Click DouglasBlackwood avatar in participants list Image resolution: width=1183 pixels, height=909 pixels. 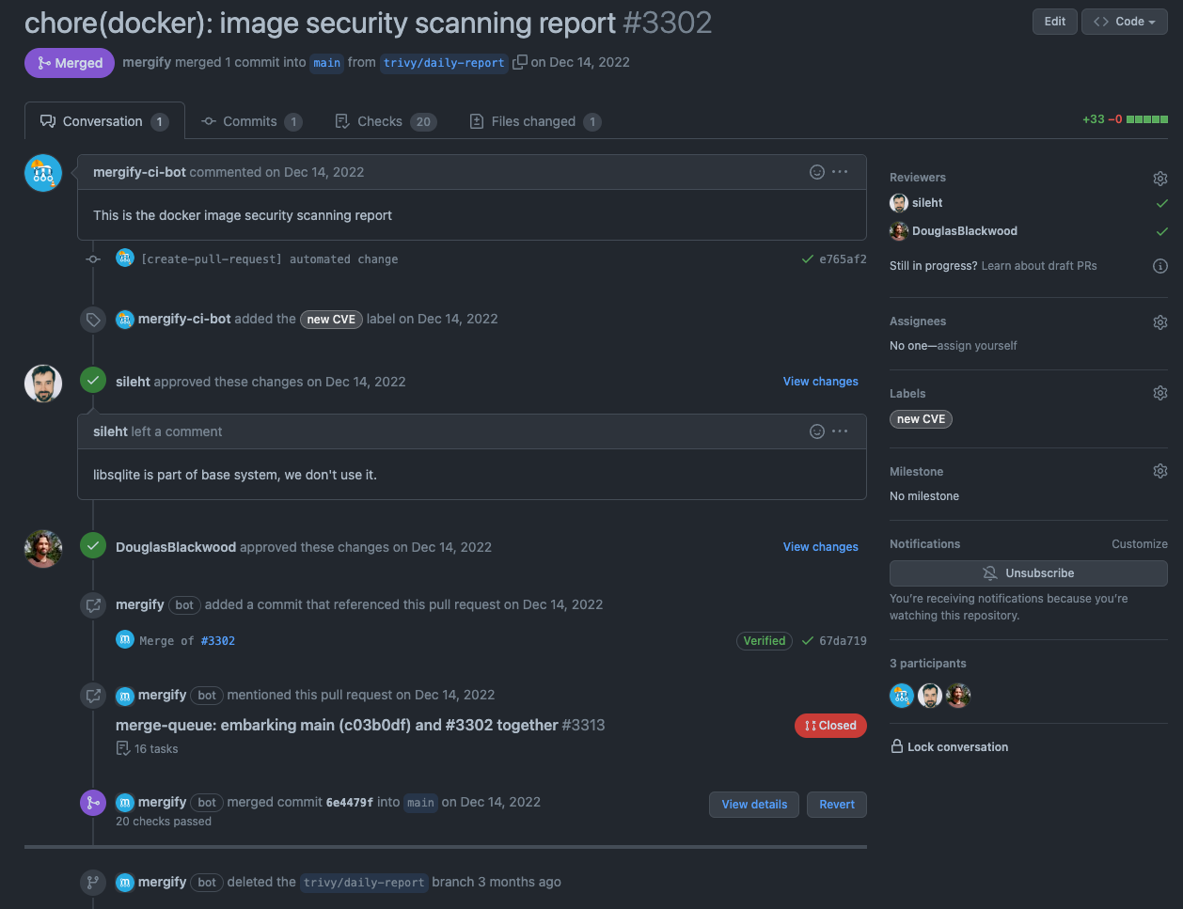click(x=958, y=696)
